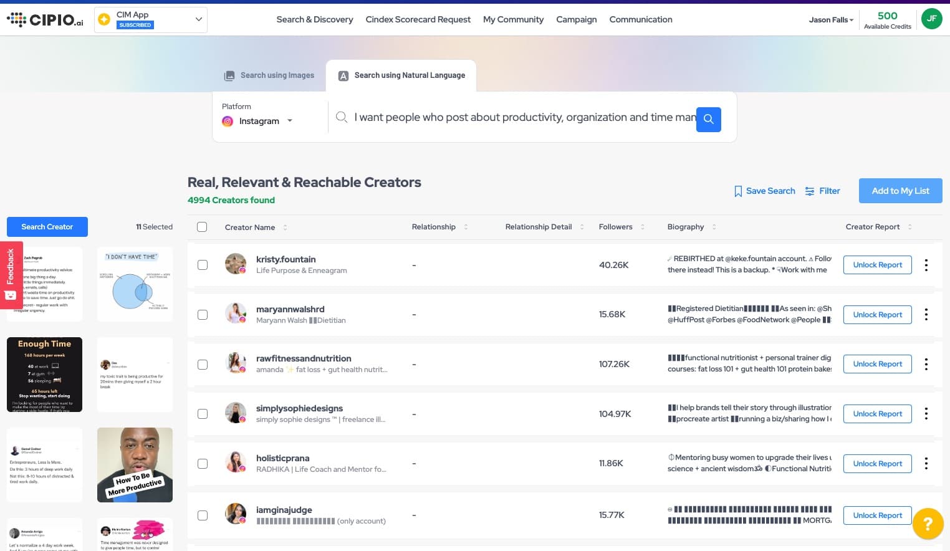Open the Cindex Scorecard Request menu

[418, 19]
